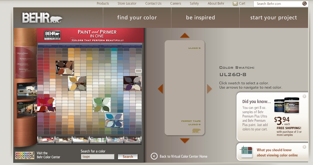Click the up arrow above the swatch
The height and width of the screenshot is (165, 313).
(x=185, y=36)
